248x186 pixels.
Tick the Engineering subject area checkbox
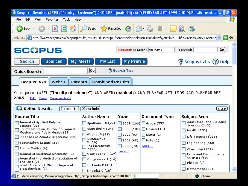click(x=184, y=143)
